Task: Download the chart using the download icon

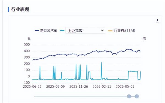Action: (157, 21)
